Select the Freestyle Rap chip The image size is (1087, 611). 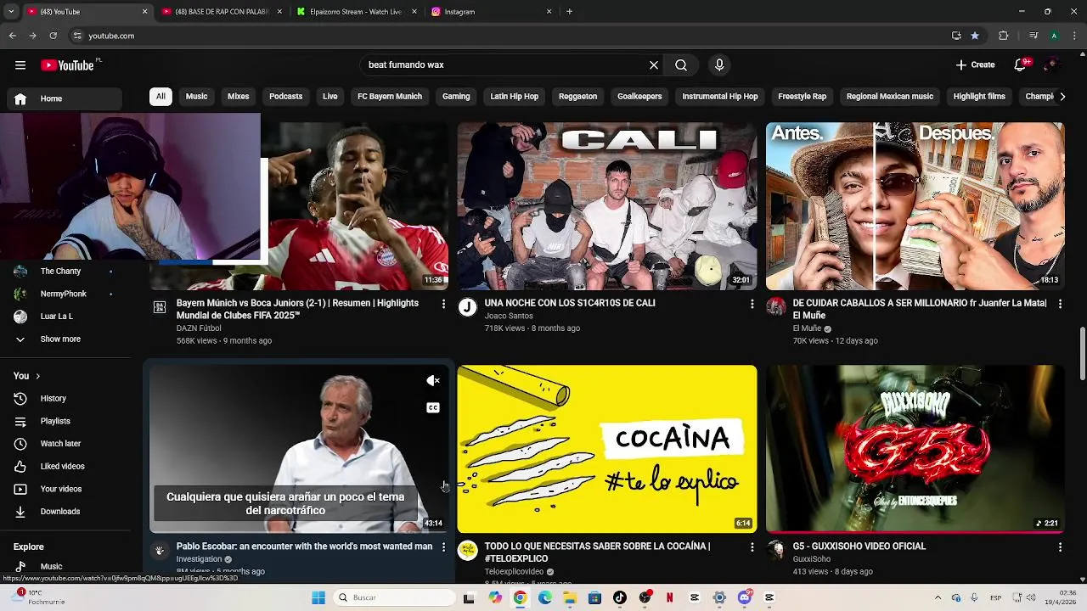click(x=803, y=97)
